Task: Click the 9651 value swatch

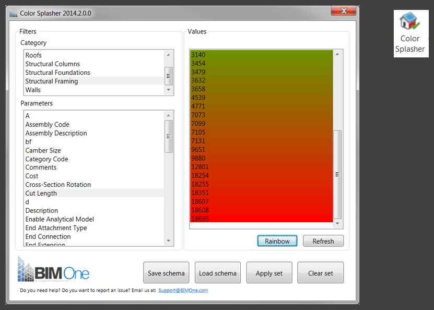Action: 261,149
